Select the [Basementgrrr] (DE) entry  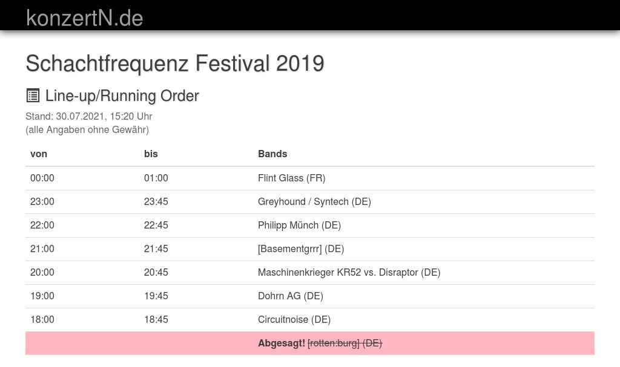pyautogui.click(x=300, y=248)
